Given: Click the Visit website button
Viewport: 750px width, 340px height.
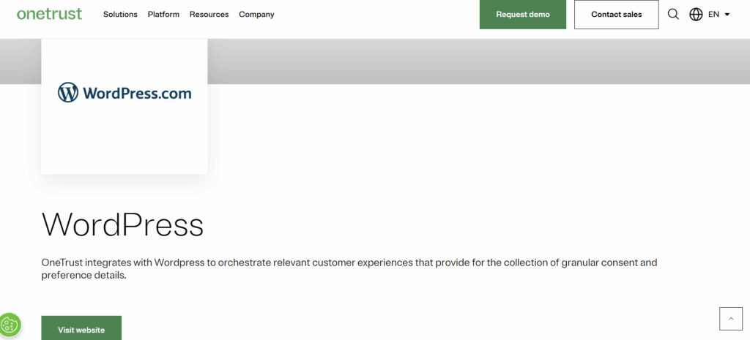Looking at the screenshot, I should click(x=81, y=328).
